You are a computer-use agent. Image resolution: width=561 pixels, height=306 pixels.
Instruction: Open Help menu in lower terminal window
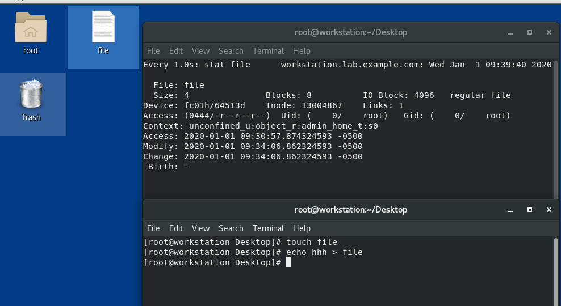point(302,228)
